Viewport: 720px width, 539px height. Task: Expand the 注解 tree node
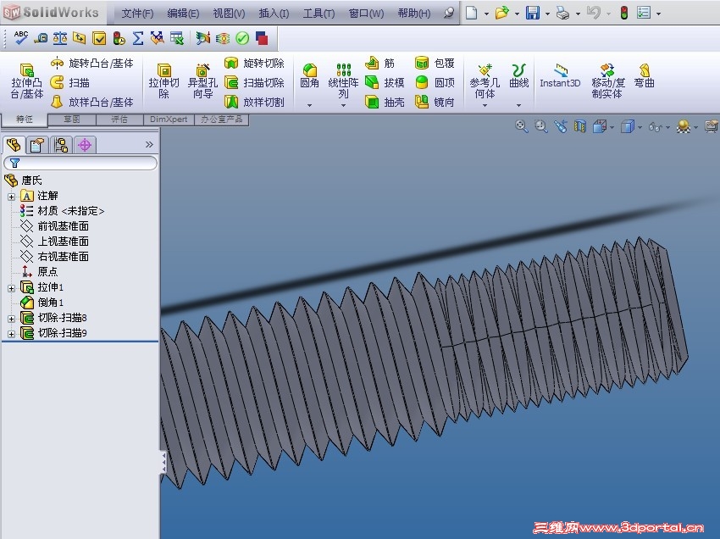coord(12,197)
